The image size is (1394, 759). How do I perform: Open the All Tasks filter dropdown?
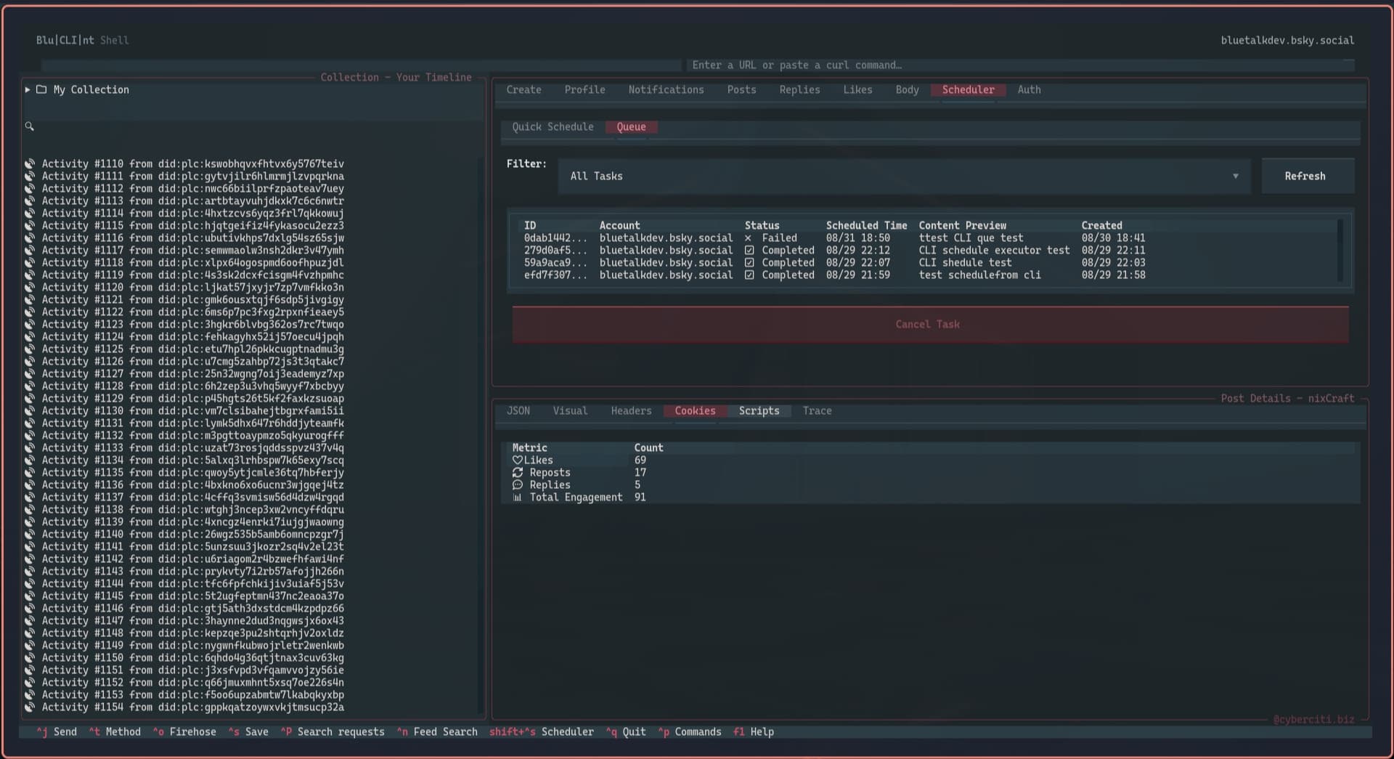pyautogui.click(x=903, y=176)
